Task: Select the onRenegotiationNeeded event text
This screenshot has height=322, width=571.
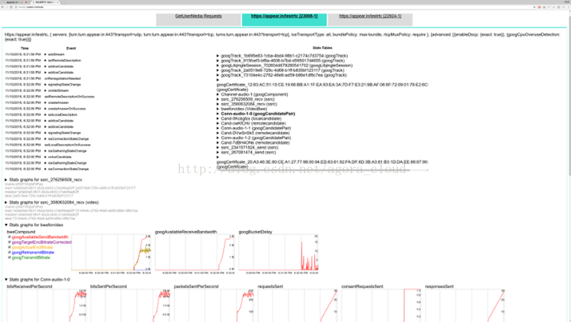Action: 62,78
